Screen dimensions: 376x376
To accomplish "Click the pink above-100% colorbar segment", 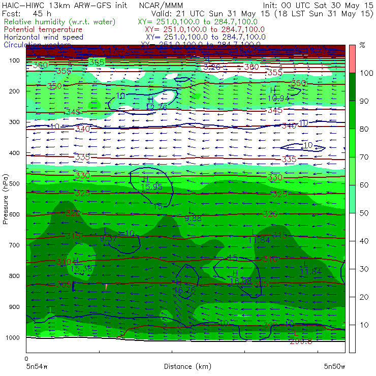I will click(x=352, y=59).
